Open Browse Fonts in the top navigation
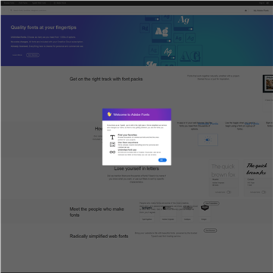The image size is (273, 273). (9, 3)
